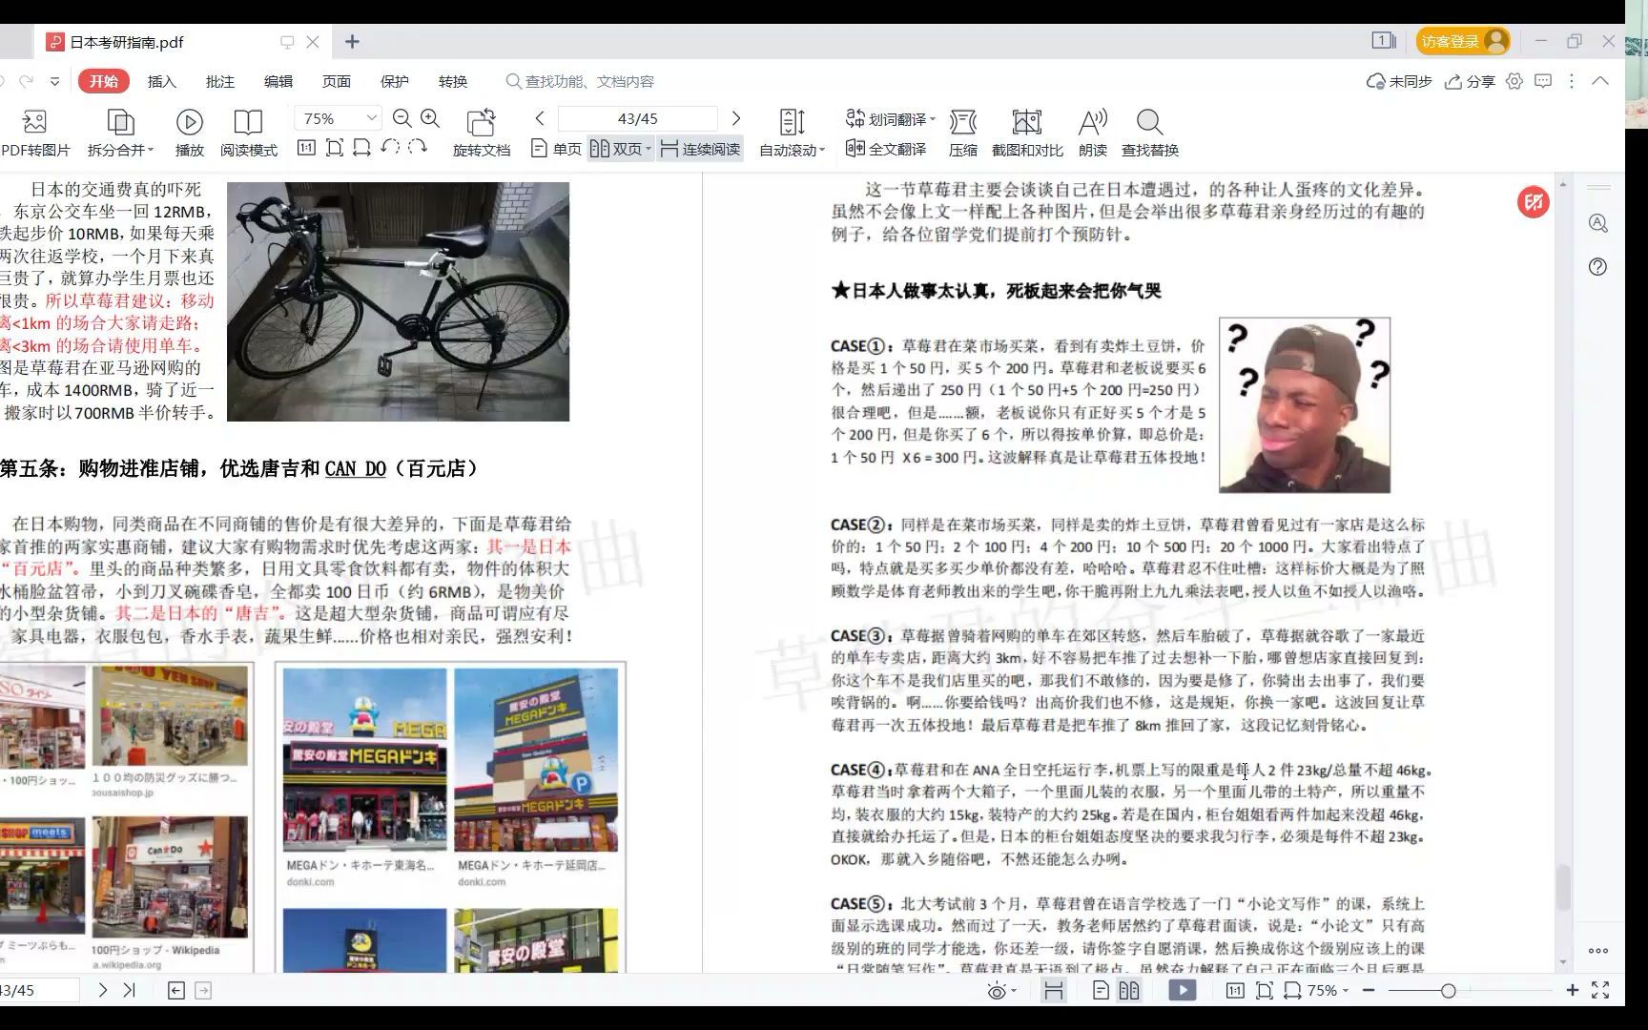
Task: Zoom in with toolbar magnifier plus
Action: pyautogui.click(x=430, y=118)
